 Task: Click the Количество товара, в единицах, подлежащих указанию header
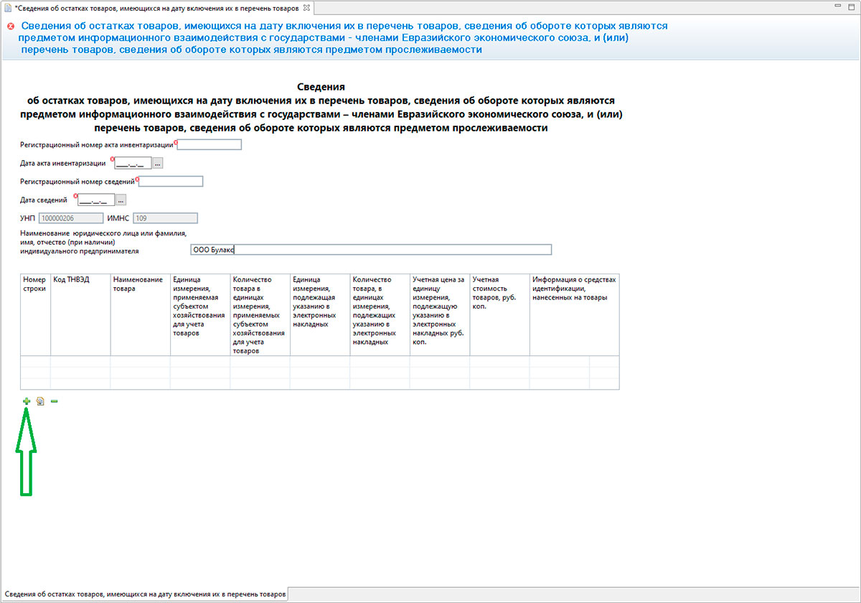coord(380,314)
